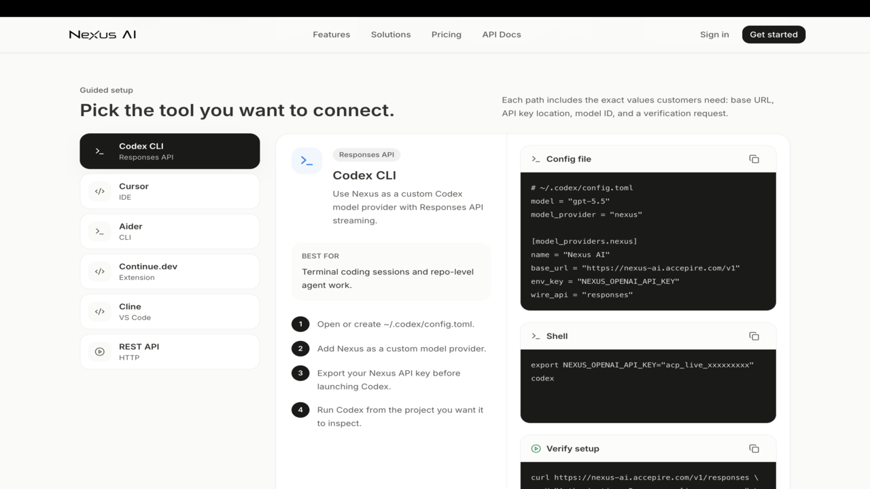Click the terminal icon beside Aider
This screenshot has width=870, height=489.
tap(100, 232)
